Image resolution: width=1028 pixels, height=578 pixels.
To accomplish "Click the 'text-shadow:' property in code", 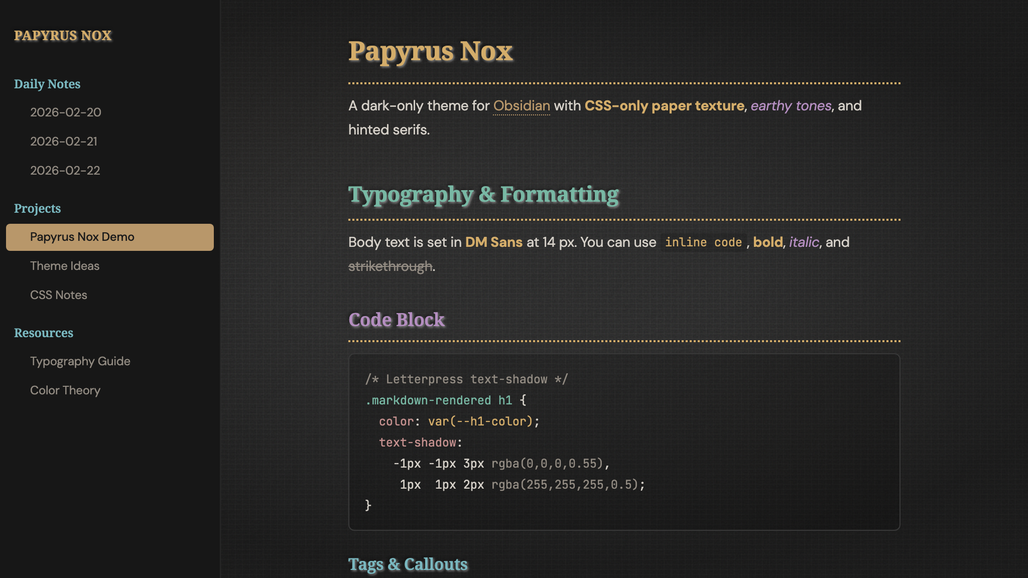I will click(x=421, y=443).
